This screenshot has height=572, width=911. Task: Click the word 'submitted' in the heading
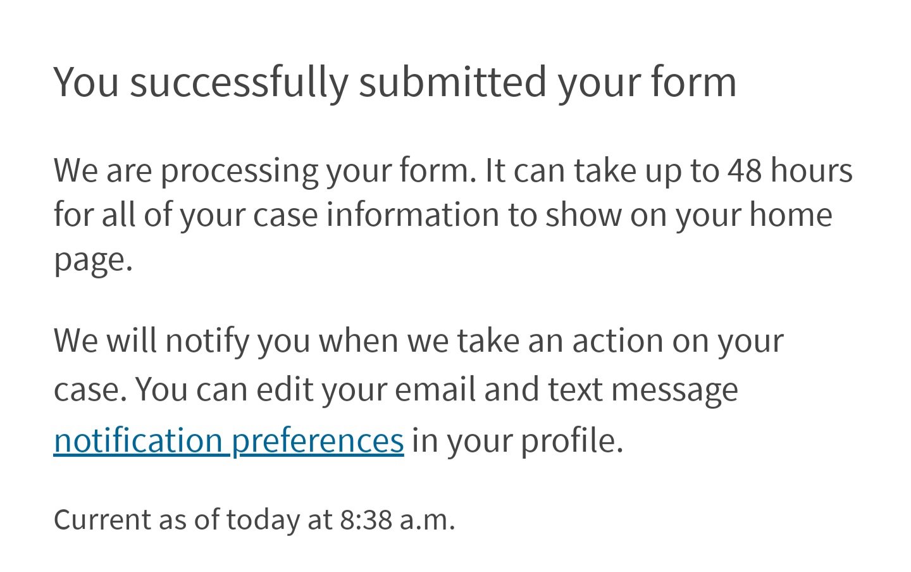pos(452,82)
